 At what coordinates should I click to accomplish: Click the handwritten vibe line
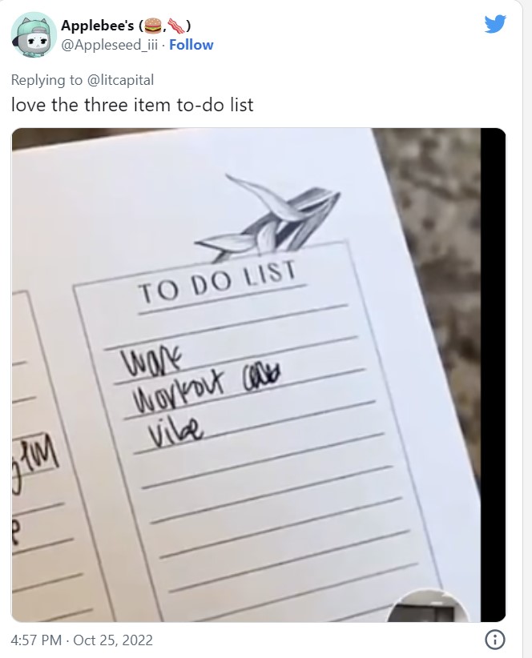click(176, 432)
